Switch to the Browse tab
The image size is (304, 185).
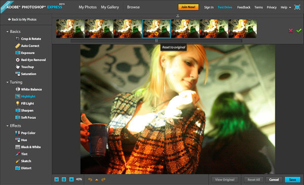tap(133, 7)
